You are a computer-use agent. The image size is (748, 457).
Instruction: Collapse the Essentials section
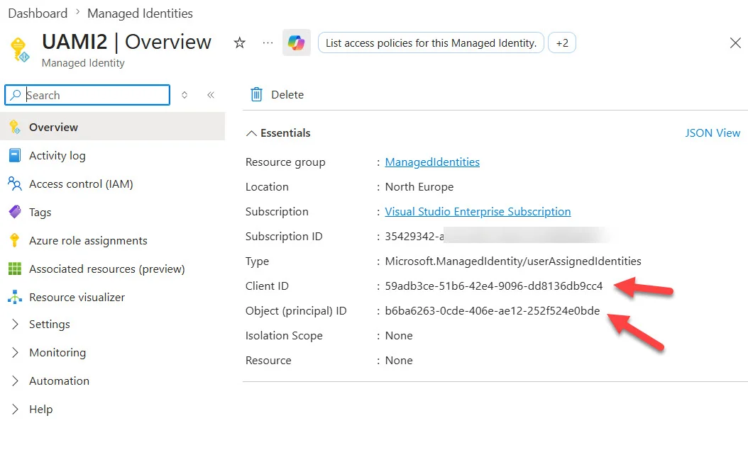click(x=251, y=133)
